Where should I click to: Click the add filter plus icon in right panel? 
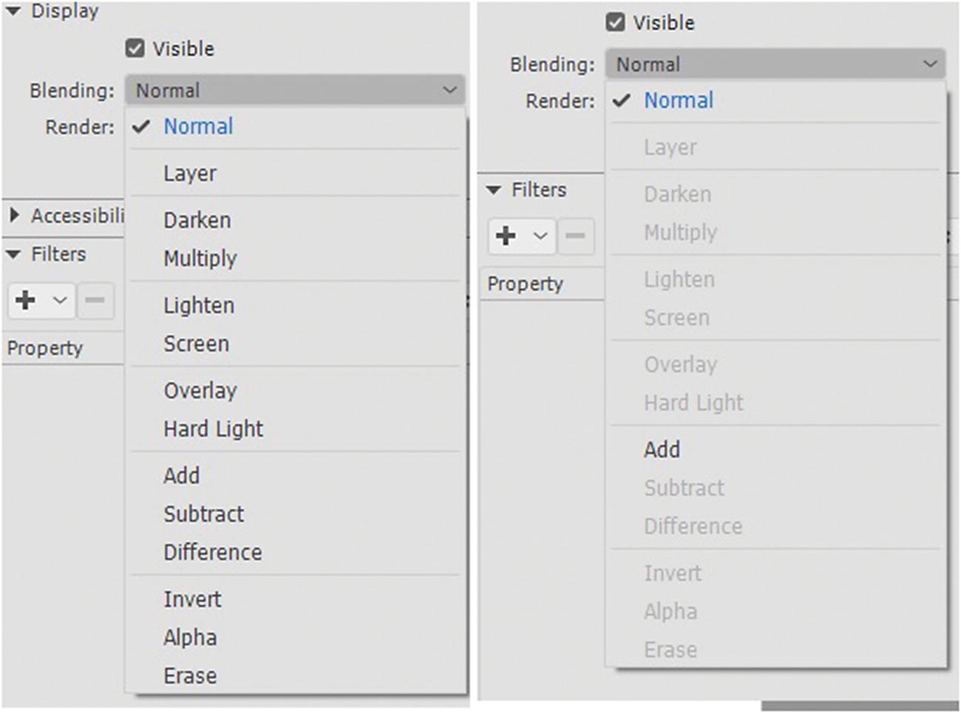506,236
